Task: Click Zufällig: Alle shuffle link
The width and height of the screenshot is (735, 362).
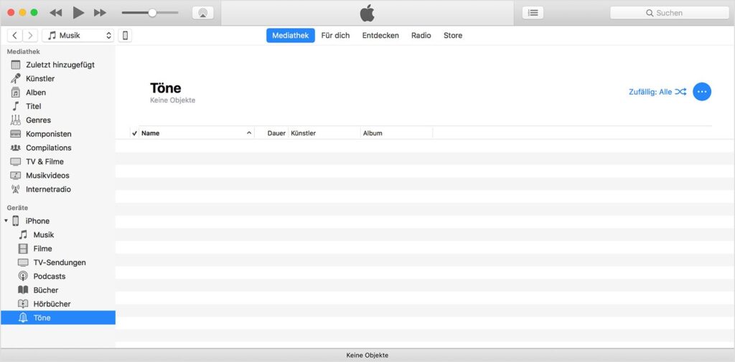Action: 657,92
